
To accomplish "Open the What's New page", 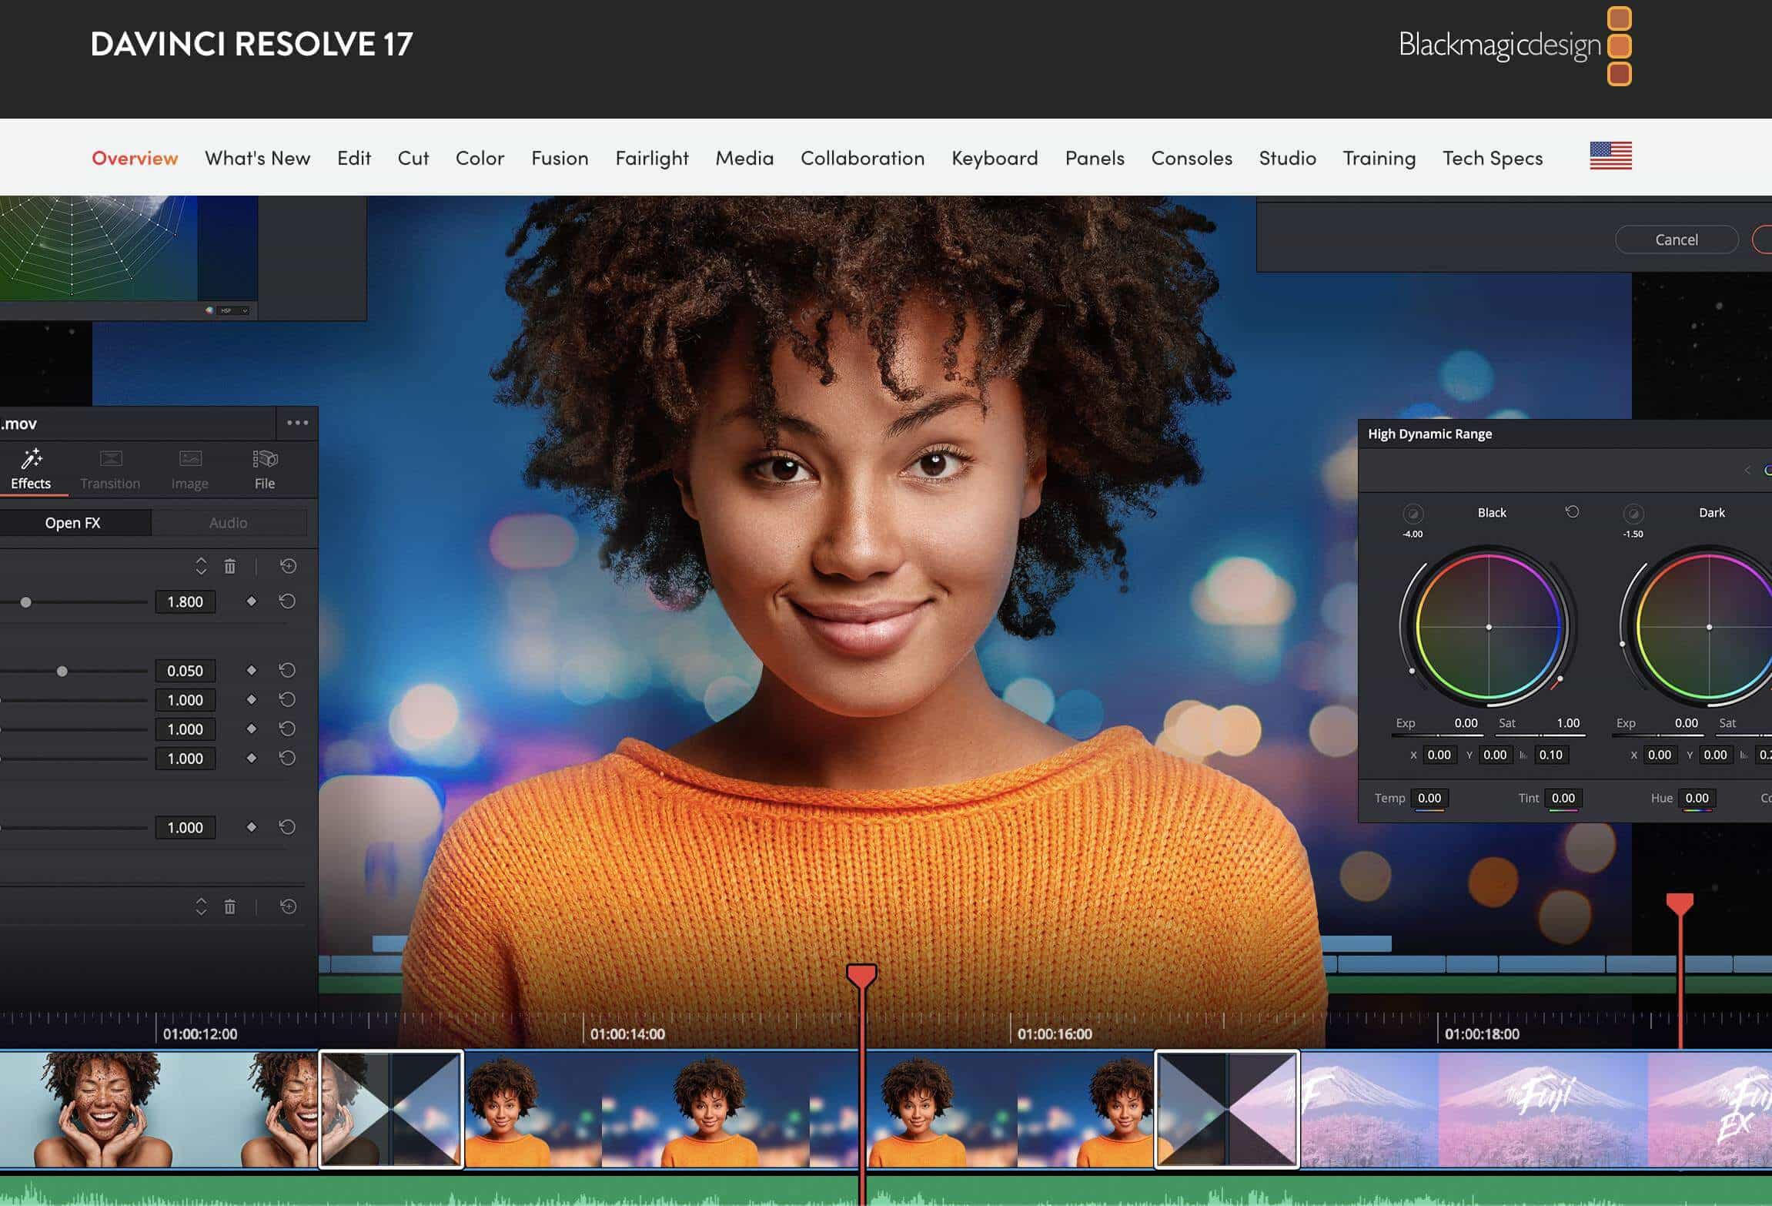I will [x=257, y=158].
